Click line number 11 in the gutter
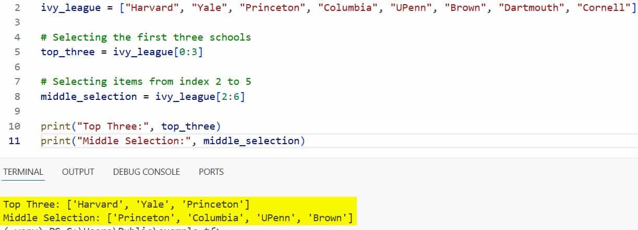 [15, 141]
